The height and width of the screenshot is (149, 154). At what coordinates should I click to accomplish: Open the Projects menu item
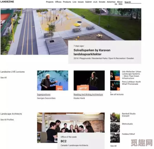click(x=50, y=2)
